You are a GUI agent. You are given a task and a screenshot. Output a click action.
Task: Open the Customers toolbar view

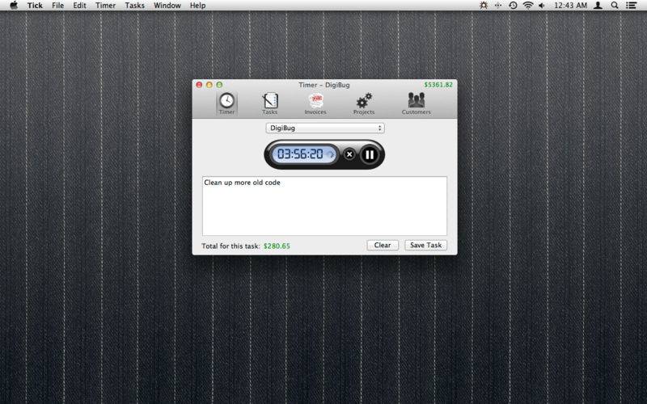[x=416, y=103]
